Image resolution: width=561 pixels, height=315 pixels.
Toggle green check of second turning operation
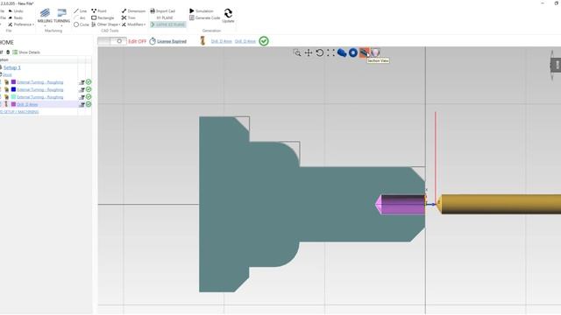pos(89,89)
